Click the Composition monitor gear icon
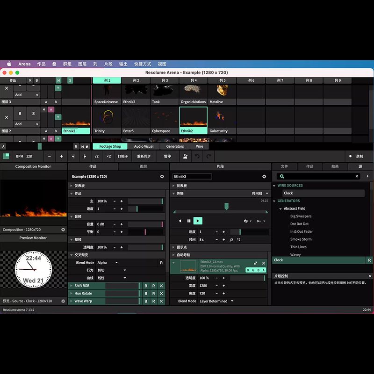 63,230
